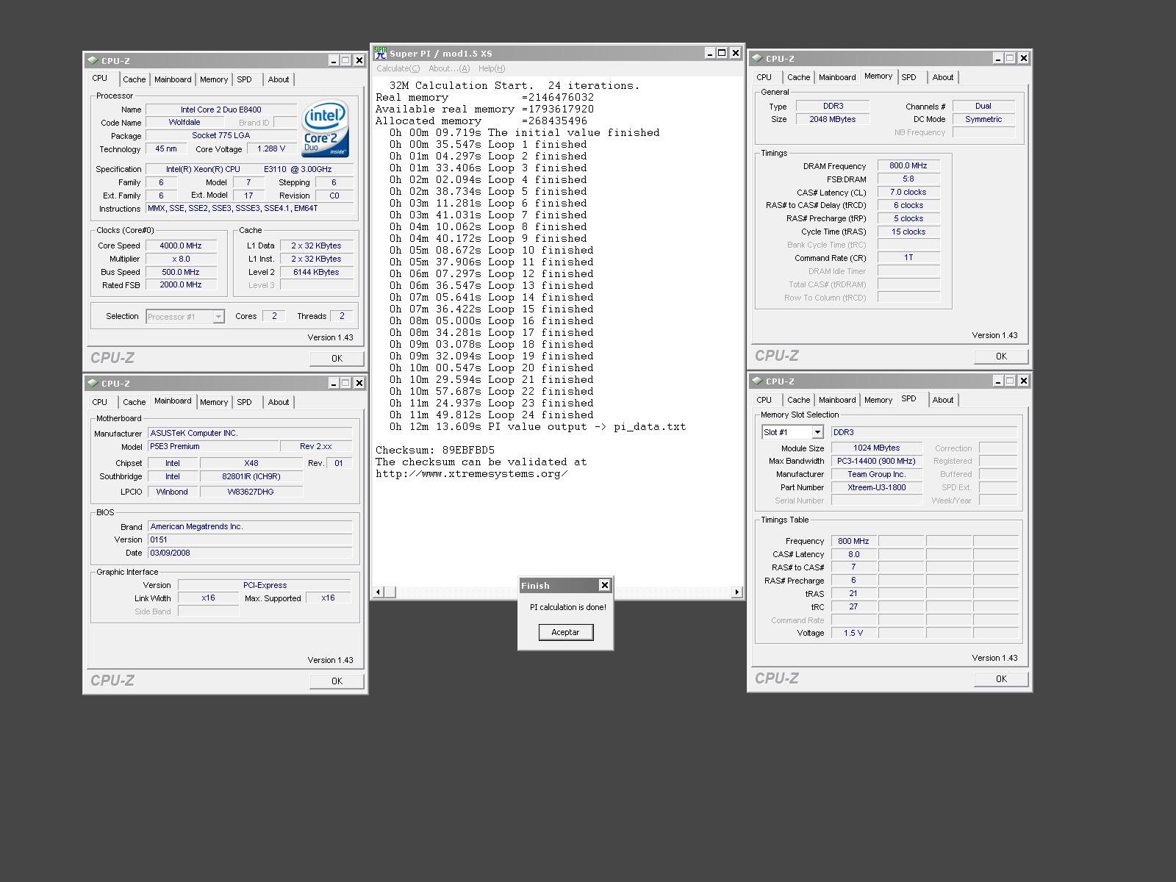Click right arrow of Super PI scrollbar
This screenshot has height=882, width=1176.
pyautogui.click(x=736, y=592)
